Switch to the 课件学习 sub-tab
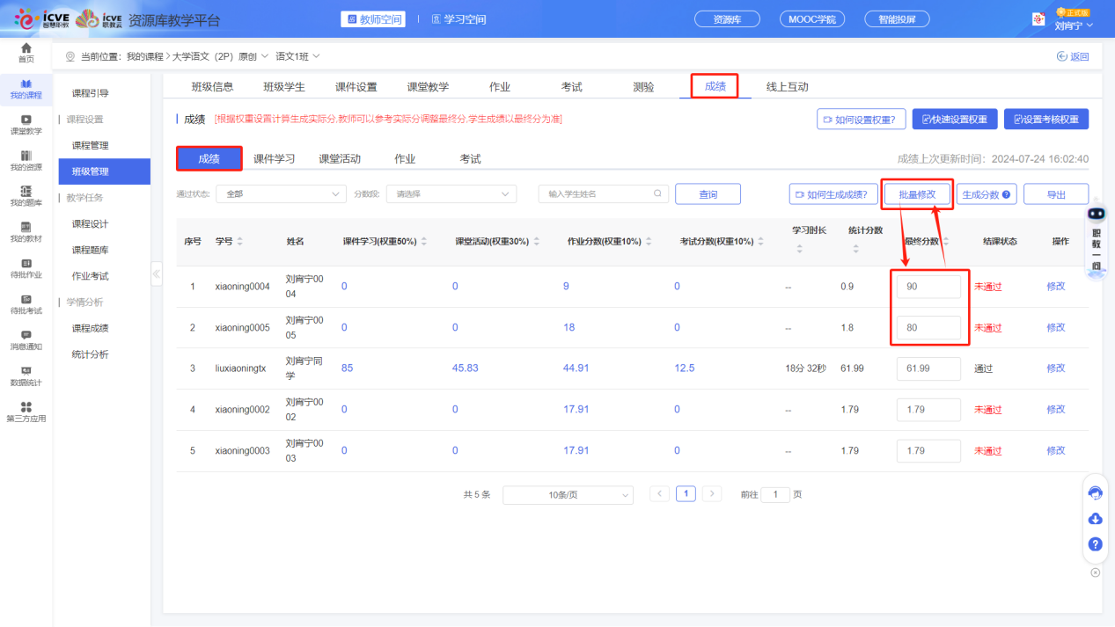This screenshot has width=1115, height=627. click(275, 159)
